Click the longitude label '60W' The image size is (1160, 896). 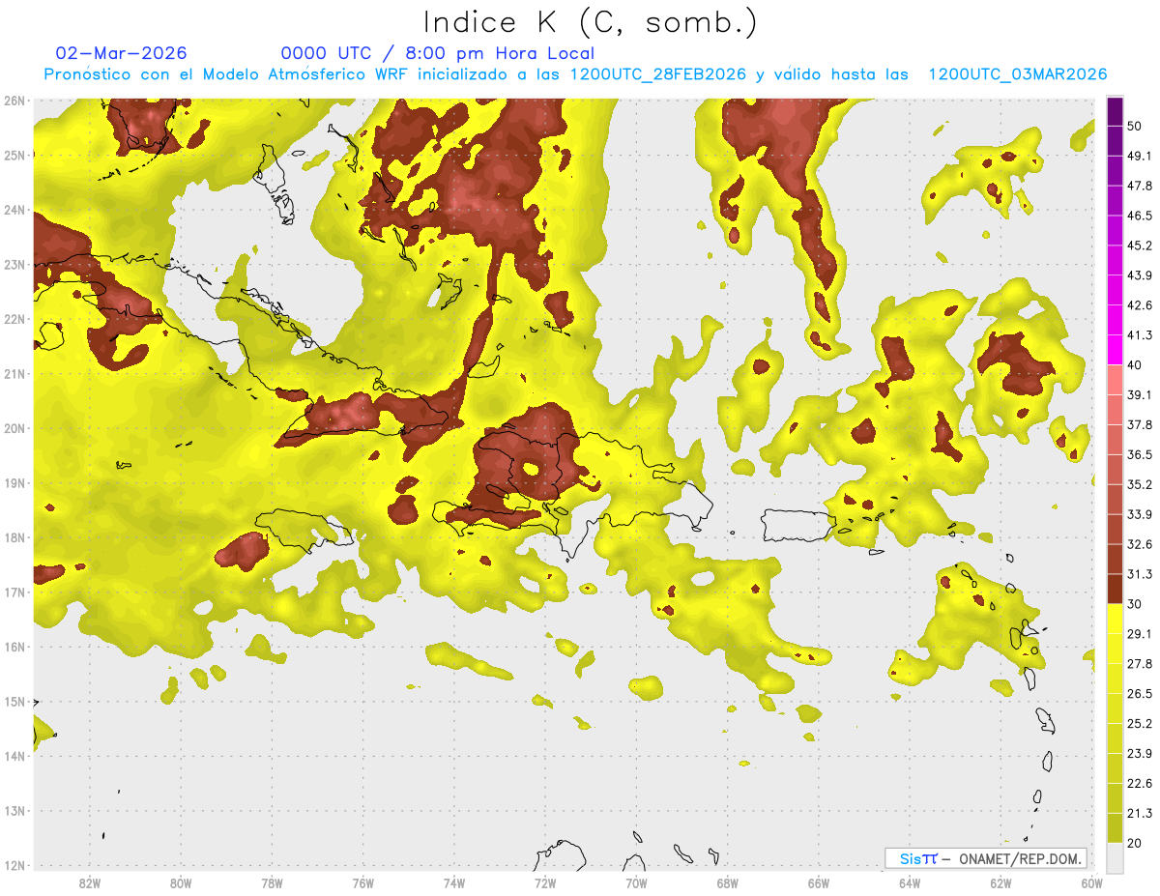click(x=1091, y=883)
